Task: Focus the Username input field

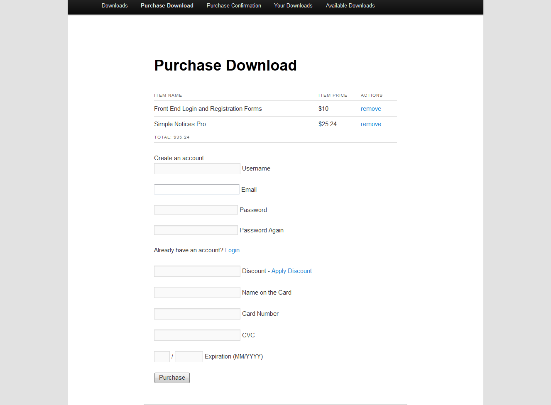Action: pos(197,168)
